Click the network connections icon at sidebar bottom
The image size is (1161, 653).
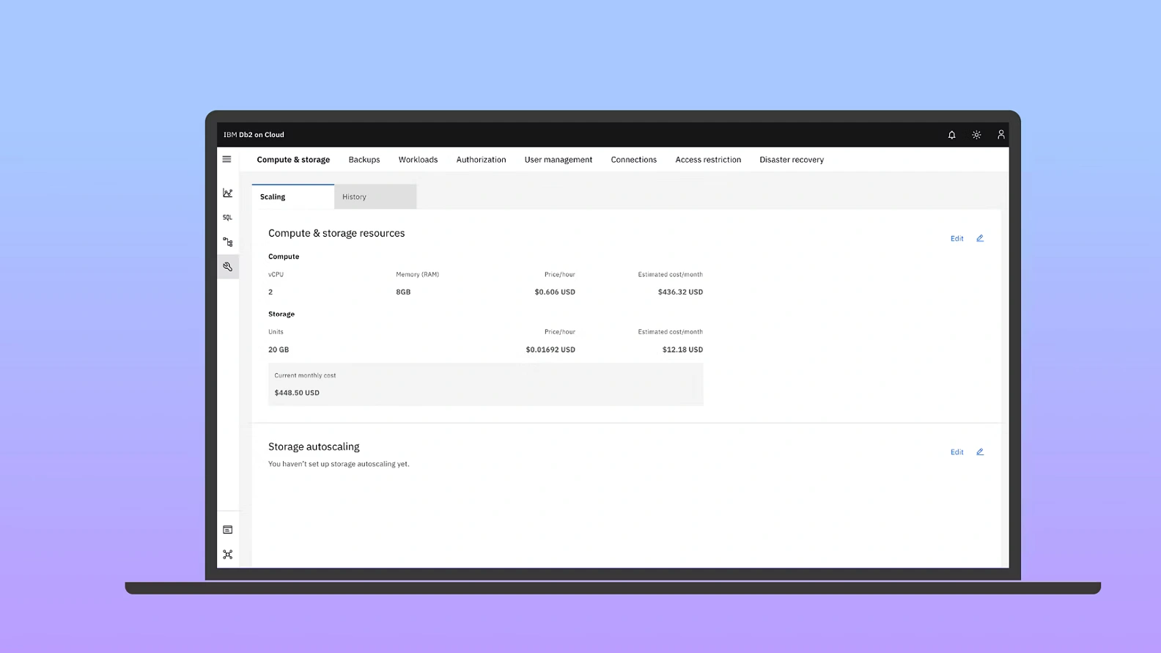228,555
